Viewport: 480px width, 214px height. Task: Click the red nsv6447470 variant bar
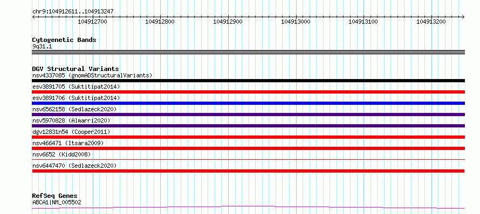[x=248, y=171]
